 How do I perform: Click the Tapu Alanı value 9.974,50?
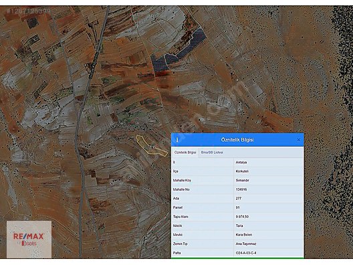point(242,217)
